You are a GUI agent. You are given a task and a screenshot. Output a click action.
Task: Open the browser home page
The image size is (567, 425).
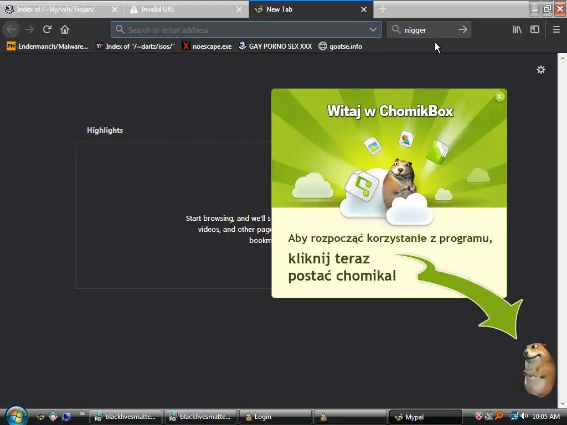click(65, 30)
